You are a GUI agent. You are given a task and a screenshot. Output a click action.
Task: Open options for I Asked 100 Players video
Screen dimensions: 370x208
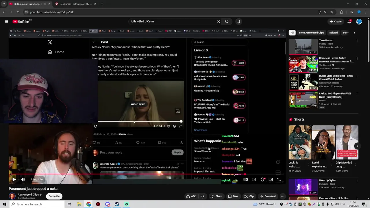click(357, 94)
